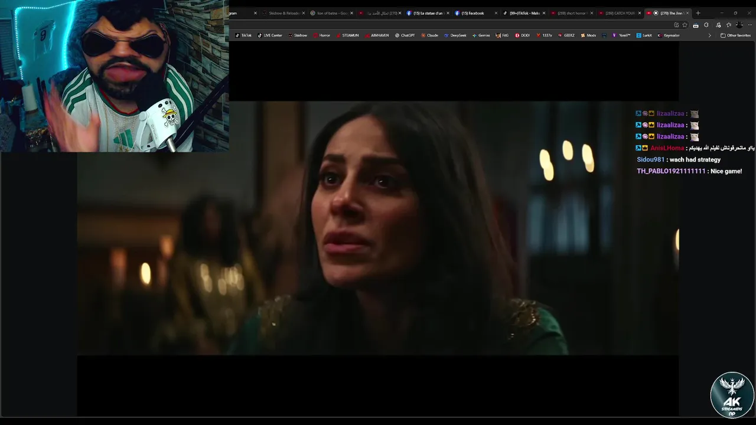Open the LIVE Center bookmark
The height and width of the screenshot is (425, 756).
coord(270,35)
